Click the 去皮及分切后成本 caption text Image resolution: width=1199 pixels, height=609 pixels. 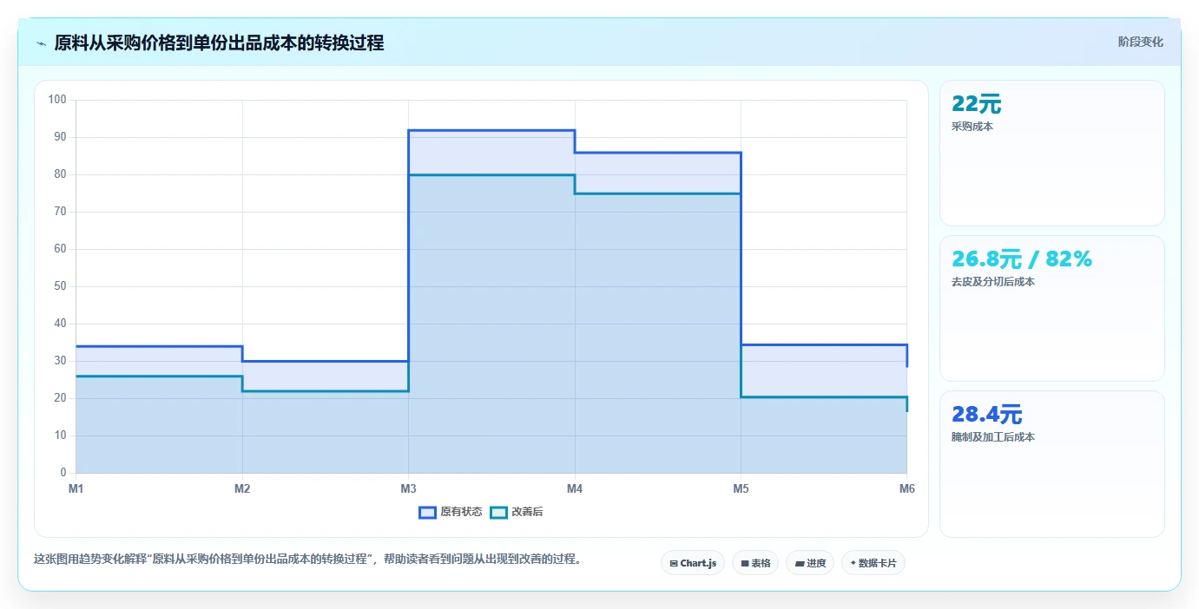pos(993,282)
